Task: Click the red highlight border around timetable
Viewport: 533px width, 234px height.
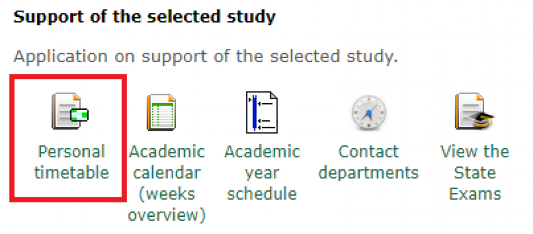Action: 12,138
